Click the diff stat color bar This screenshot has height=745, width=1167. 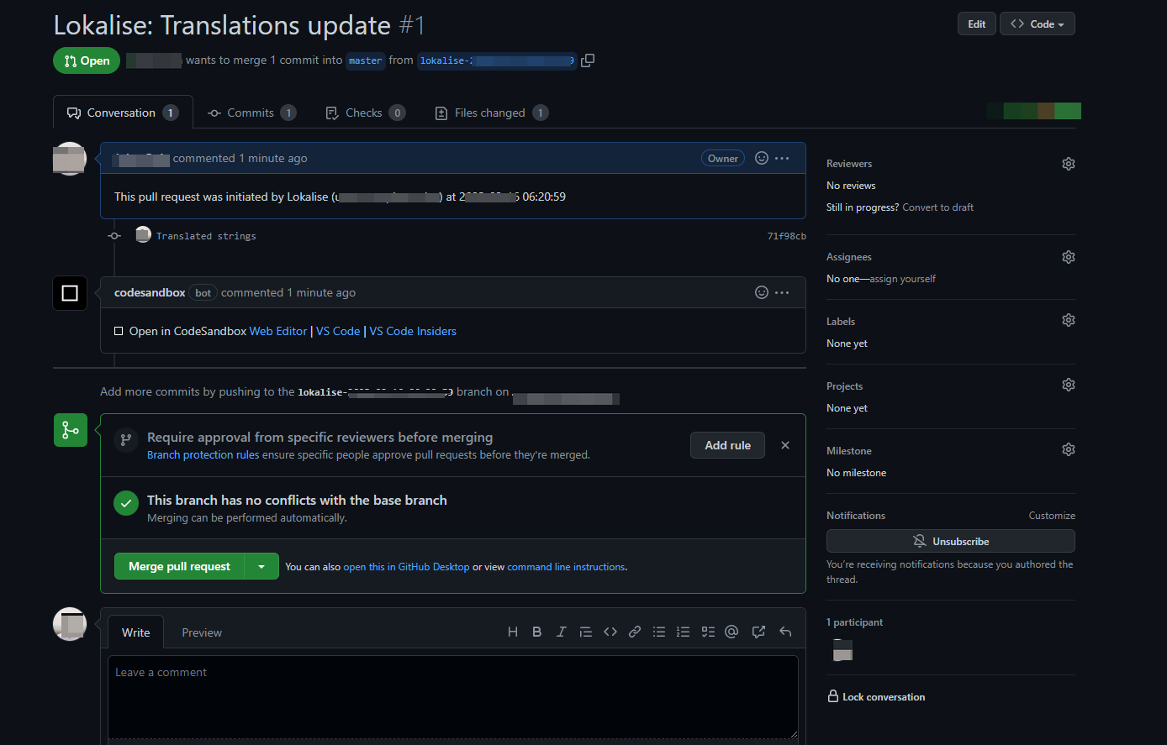pos(1033,111)
